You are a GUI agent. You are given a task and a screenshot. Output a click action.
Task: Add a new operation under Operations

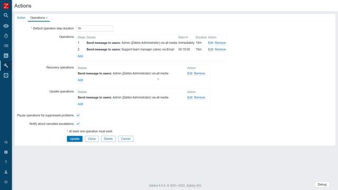pos(80,56)
